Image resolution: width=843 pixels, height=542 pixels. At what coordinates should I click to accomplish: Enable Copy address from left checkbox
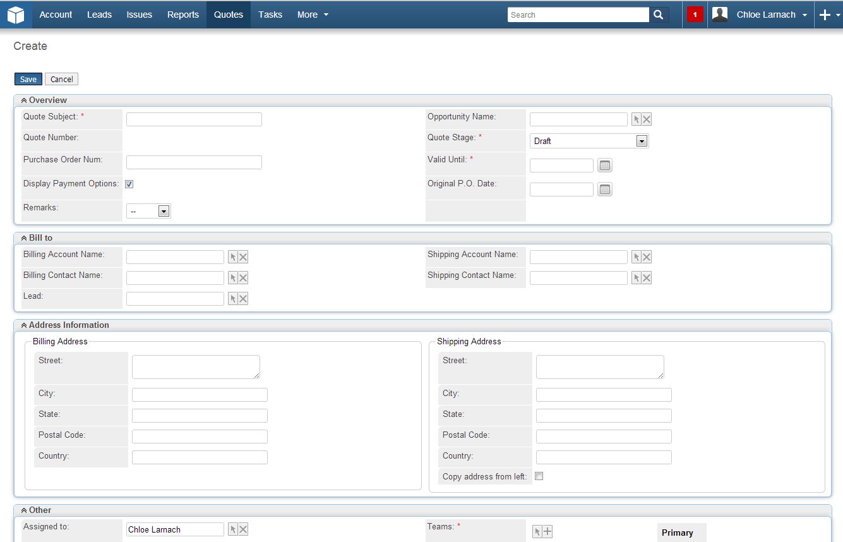pyautogui.click(x=539, y=476)
